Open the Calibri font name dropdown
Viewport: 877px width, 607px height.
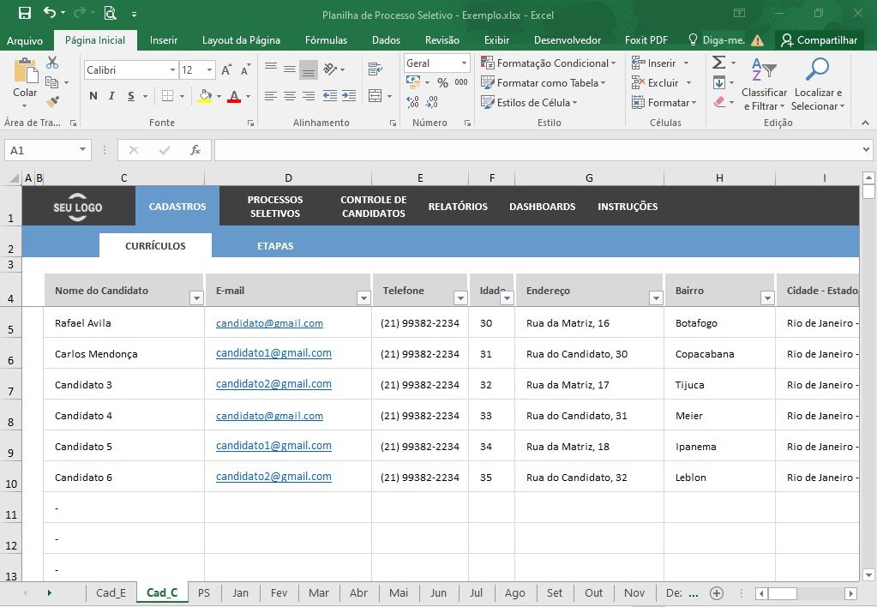[x=172, y=70]
